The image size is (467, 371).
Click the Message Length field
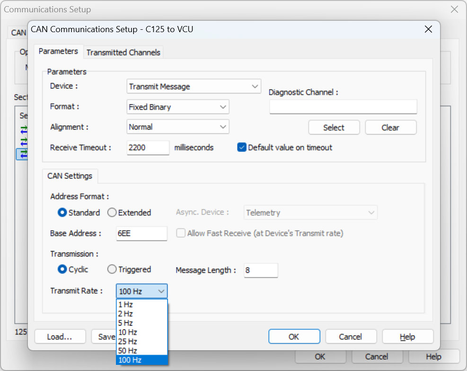click(261, 270)
